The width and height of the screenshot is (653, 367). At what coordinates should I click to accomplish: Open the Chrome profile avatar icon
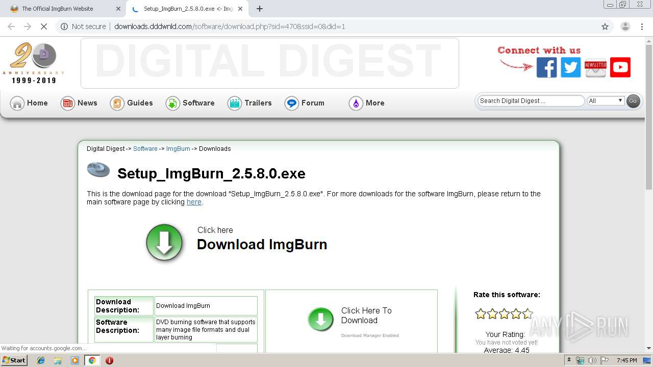[625, 27]
